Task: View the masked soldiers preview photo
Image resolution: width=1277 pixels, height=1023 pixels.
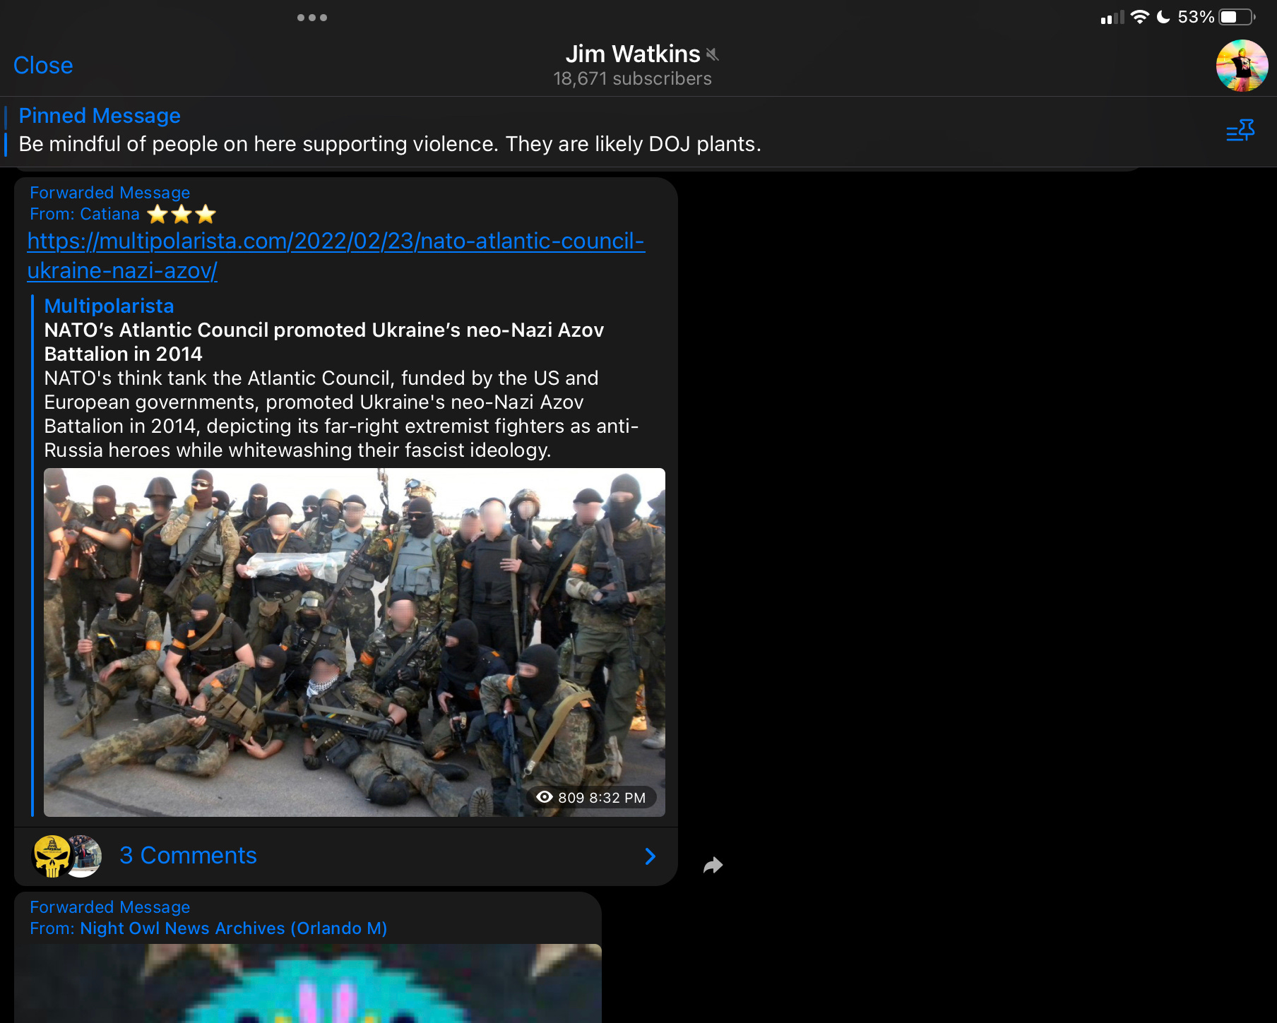Action: click(355, 642)
